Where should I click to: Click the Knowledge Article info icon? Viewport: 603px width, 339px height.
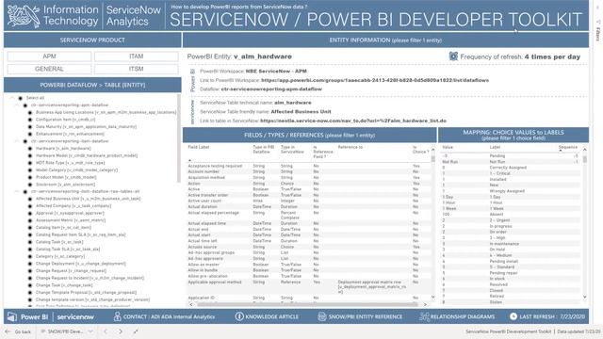238,316
